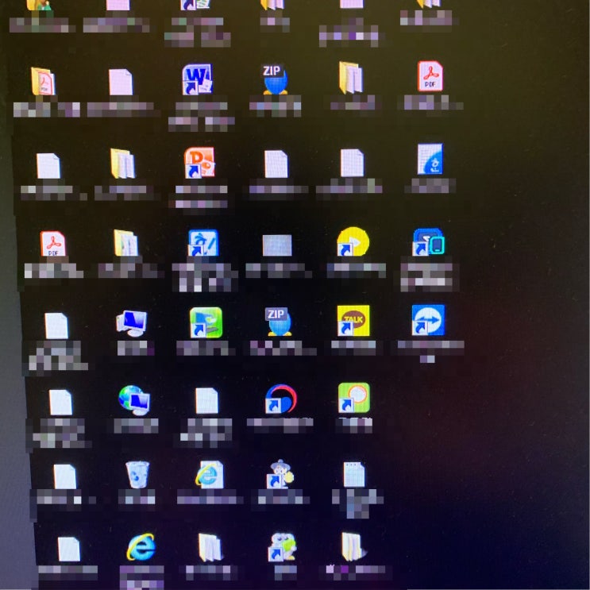Launch the Hancom Hangul pen shortcut
The image size is (590, 590).
(203, 243)
